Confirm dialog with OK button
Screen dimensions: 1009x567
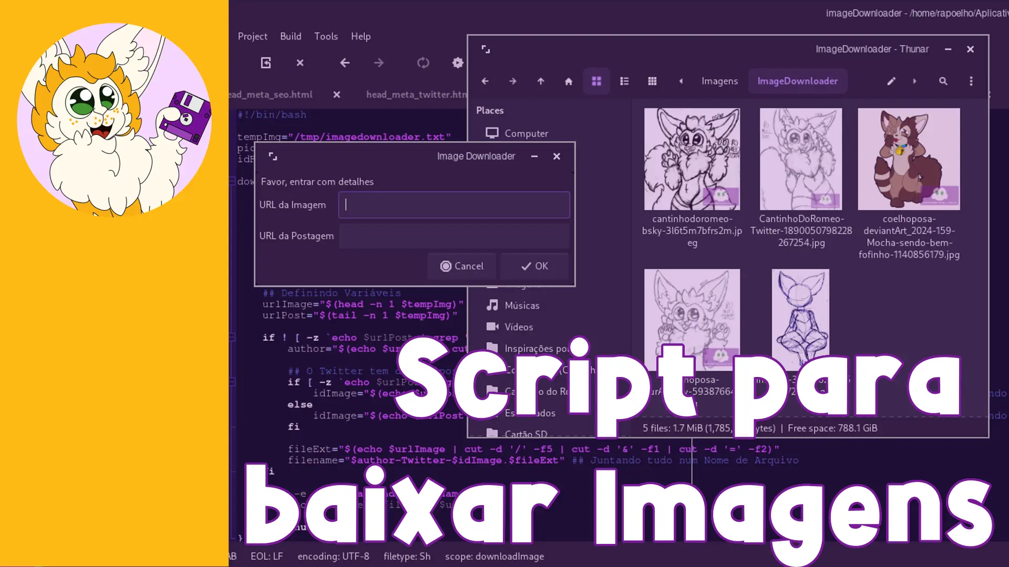(534, 266)
